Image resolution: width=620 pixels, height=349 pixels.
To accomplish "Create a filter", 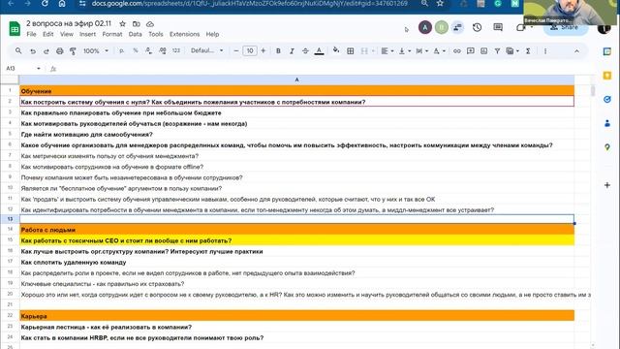I will point(497,51).
